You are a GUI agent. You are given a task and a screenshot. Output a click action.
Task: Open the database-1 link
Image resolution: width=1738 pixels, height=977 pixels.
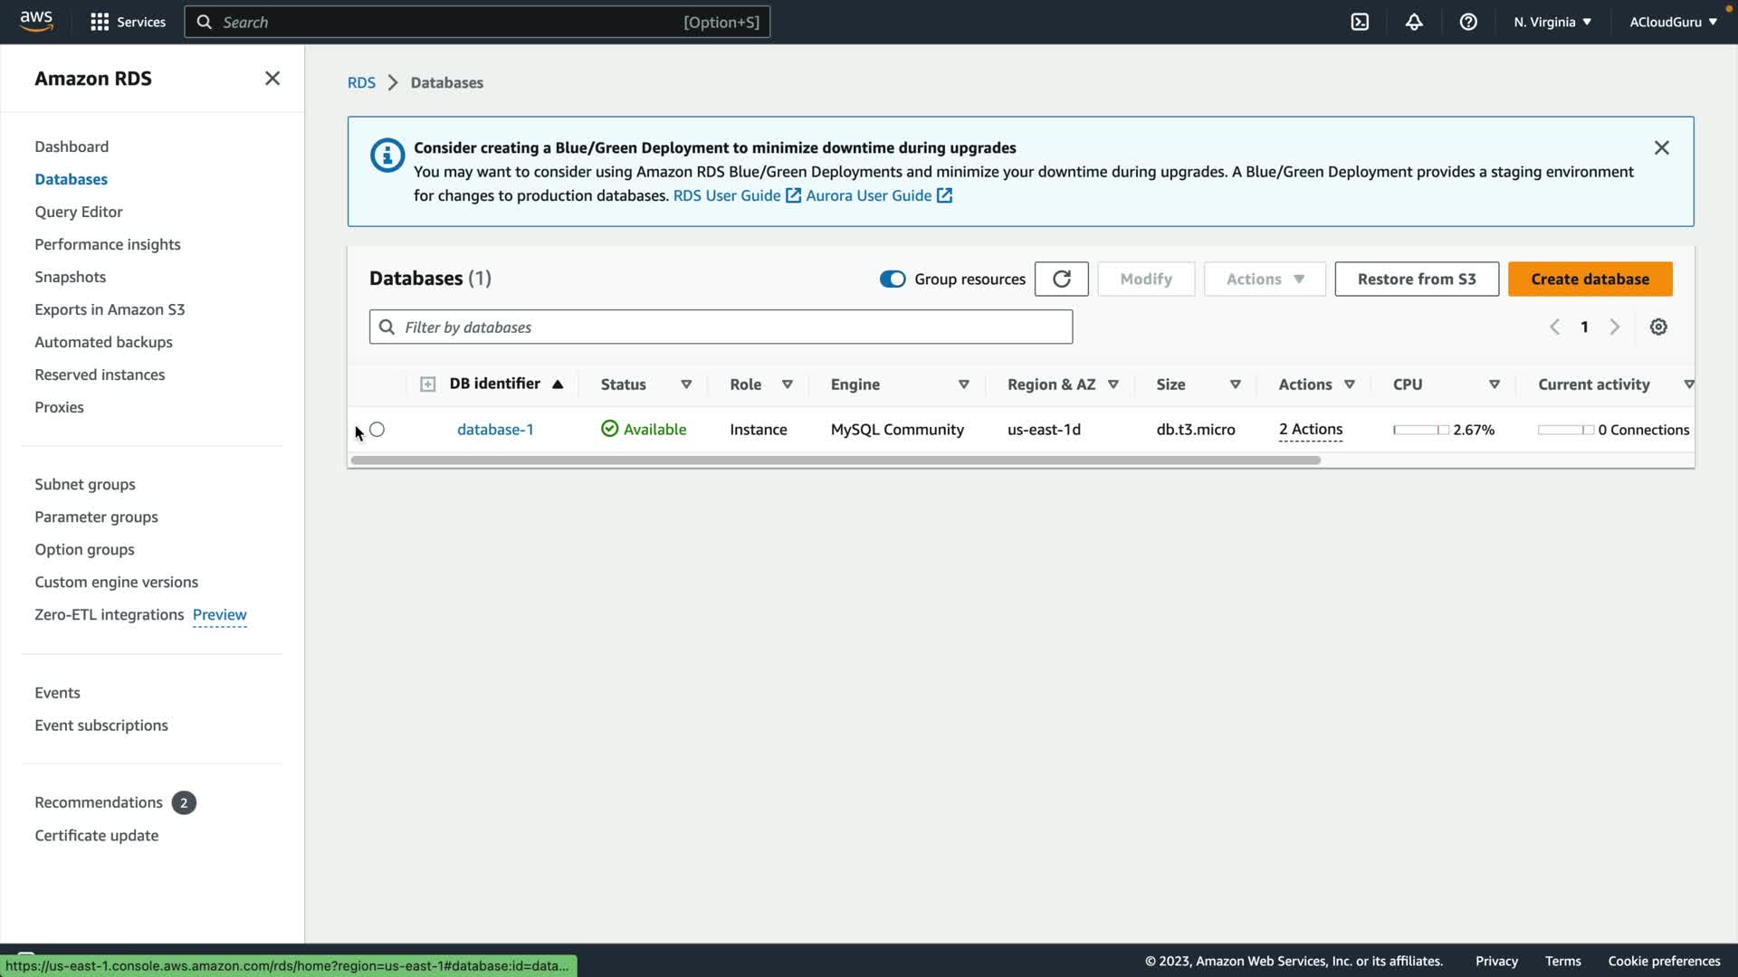[495, 430]
